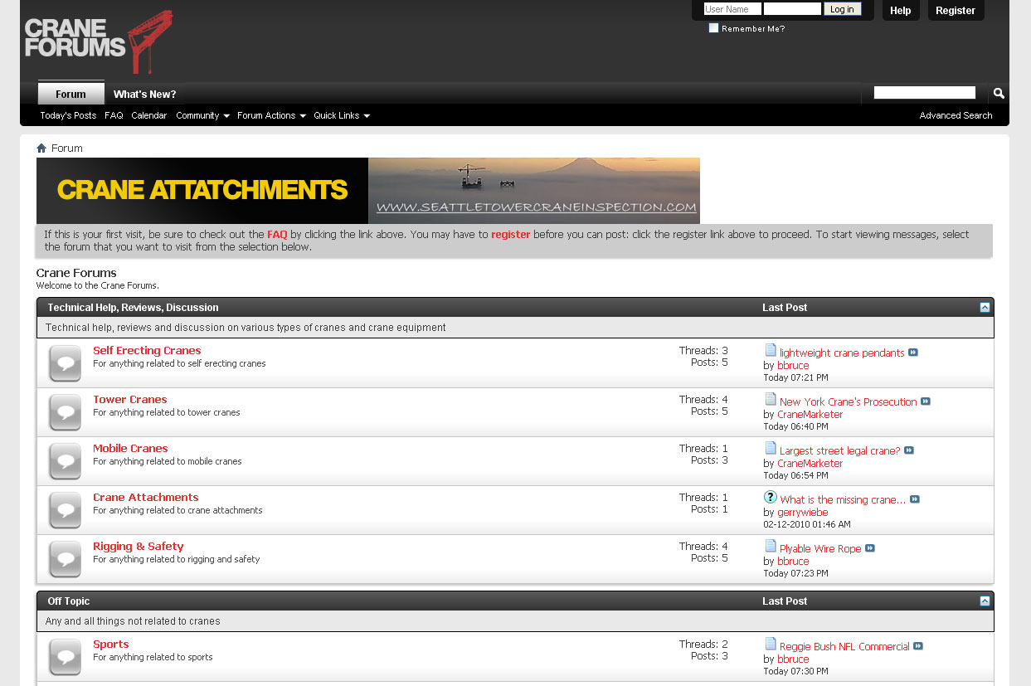Click go-to-last-post icon beside Plyable Wire Rope
This screenshot has width=1031, height=686.
pyautogui.click(x=870, y=548)
